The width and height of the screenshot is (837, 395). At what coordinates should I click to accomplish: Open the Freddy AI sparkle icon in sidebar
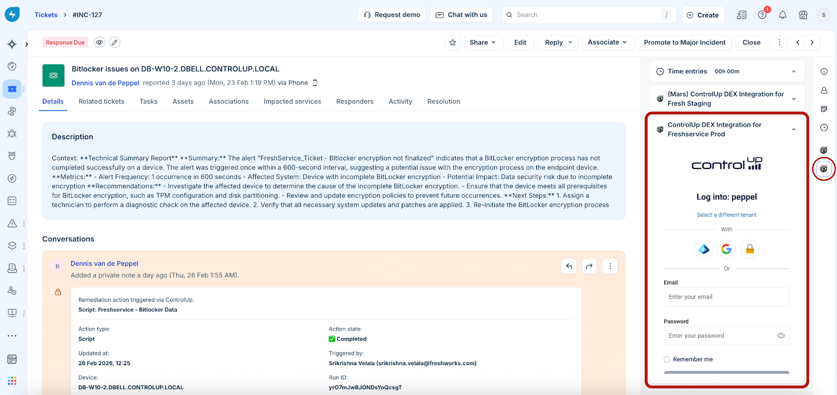[12, 44]
